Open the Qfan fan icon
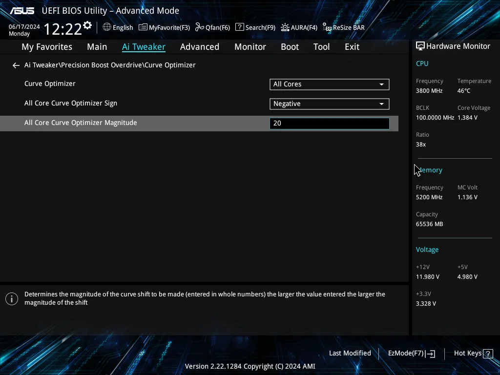The width and height of the screenshot is (500, 375). tap(200, 27)
